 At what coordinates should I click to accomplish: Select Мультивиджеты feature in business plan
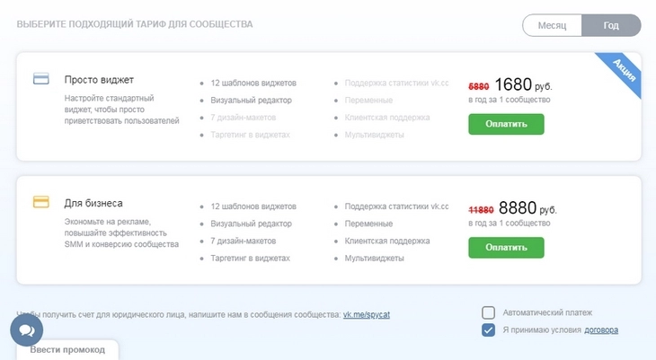click(375, 259)
